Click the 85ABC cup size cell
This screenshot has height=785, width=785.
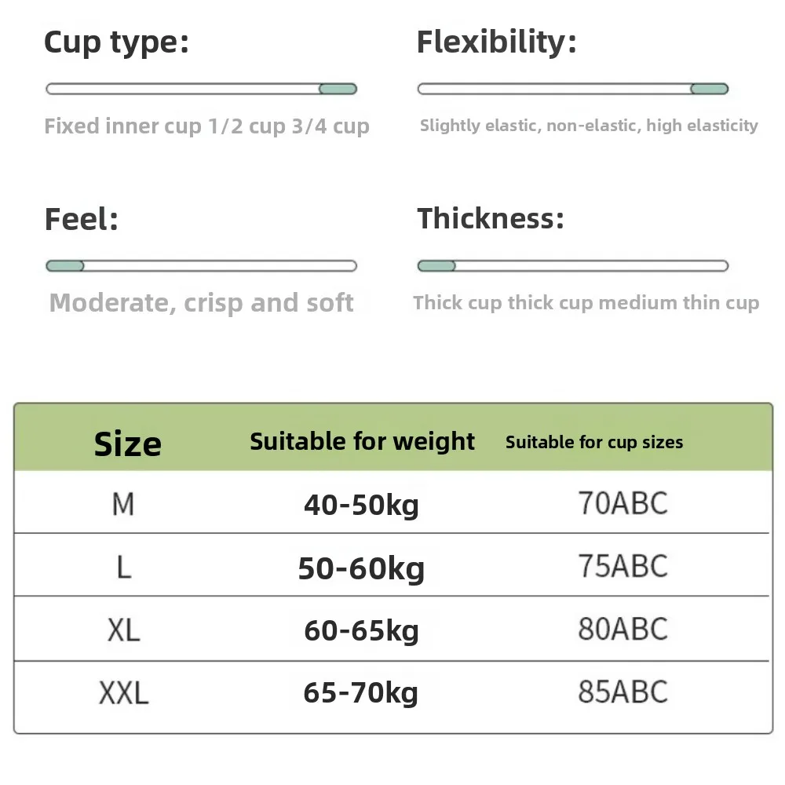[x=623, y=692]
